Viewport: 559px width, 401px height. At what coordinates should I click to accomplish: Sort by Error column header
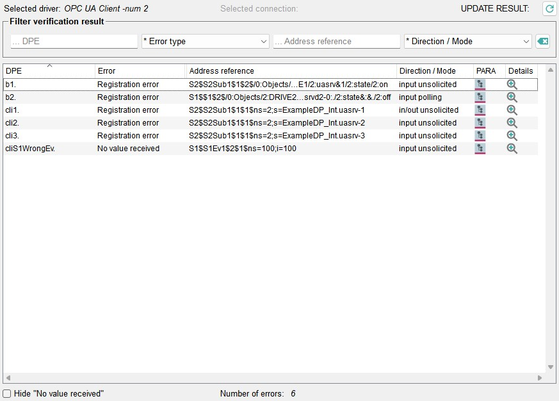click(x=140, y=70)
